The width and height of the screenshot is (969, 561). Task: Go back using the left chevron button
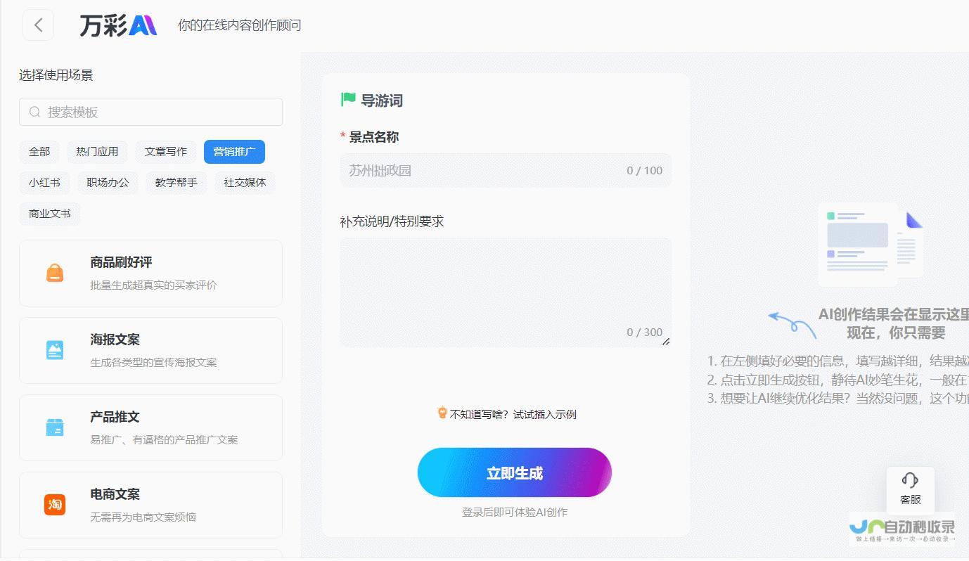pyautogui.click(x=39, y=25)
